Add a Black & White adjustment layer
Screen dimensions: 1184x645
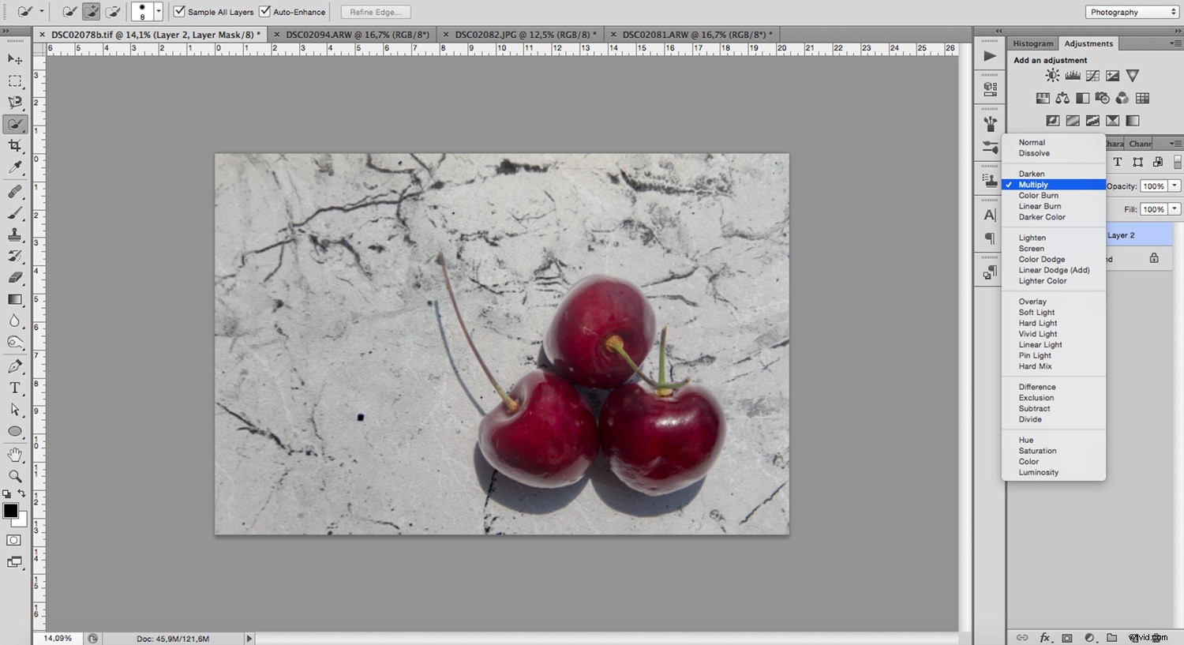[1082, 97]
